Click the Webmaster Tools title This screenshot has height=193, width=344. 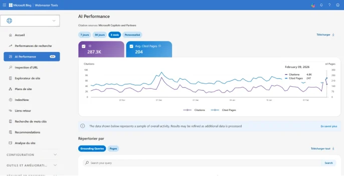(x=46, y=5)
